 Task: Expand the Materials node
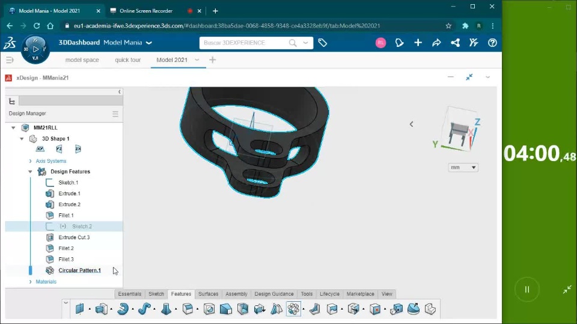point(30,282)
